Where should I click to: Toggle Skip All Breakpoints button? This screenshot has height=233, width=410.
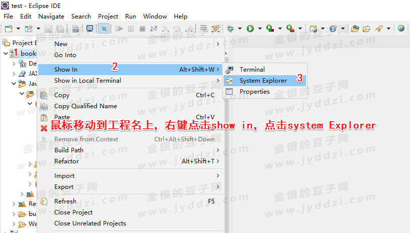(104, 29)
